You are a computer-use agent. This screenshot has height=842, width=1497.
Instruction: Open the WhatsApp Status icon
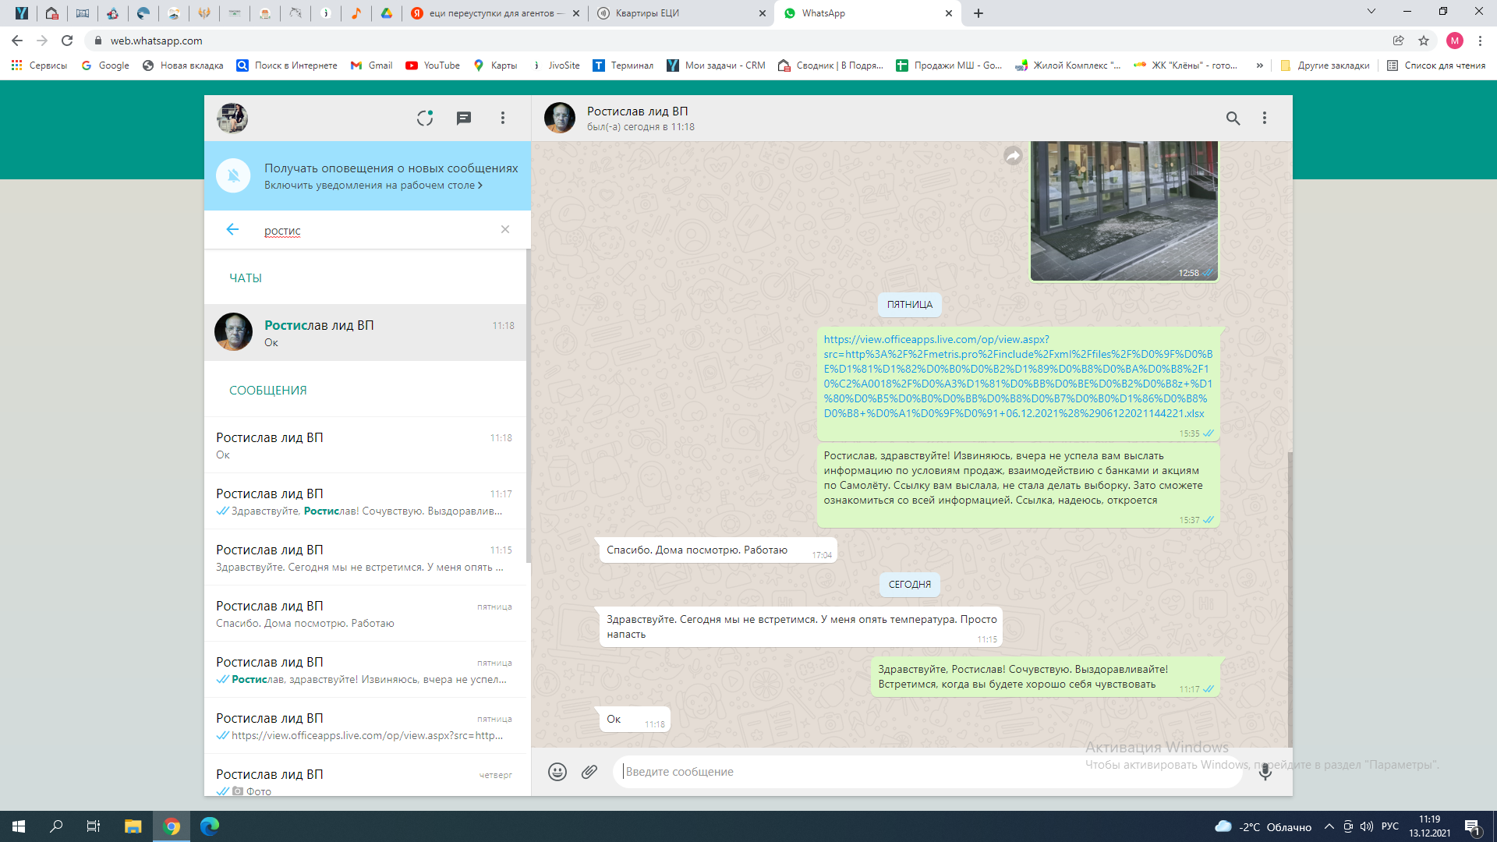tap(425, 118)
